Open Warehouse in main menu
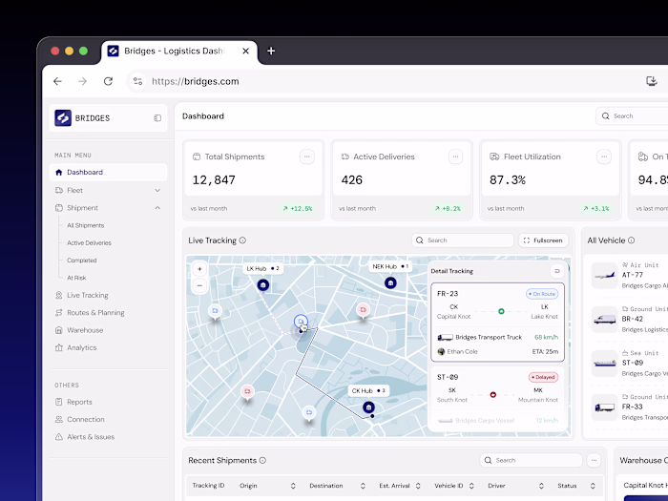 tap(85, 330)
